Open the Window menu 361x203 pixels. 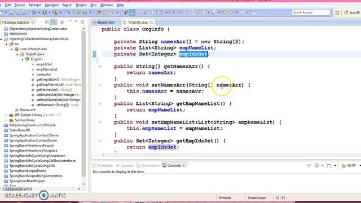pos(107,5)
